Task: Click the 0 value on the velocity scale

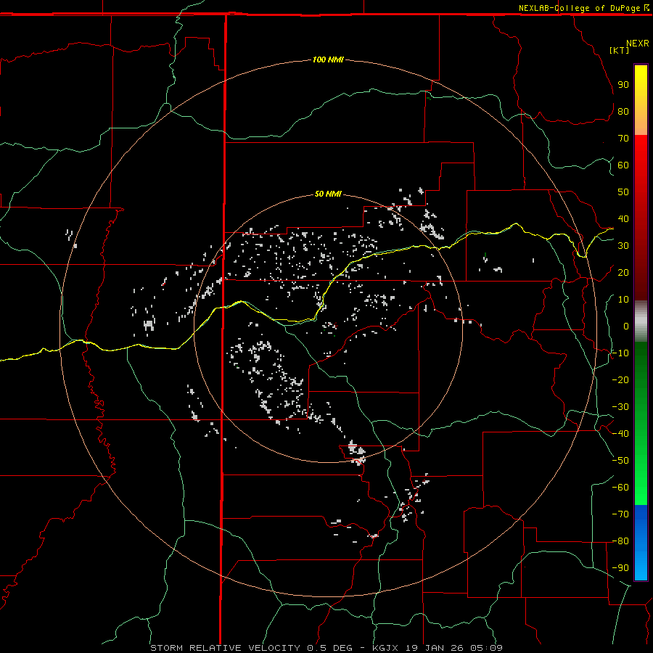Action: point(626,326)
